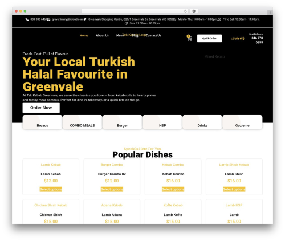The width and height of the screenshot is (285, 241).
Task: Click Select options under Burger Combo 02
Action: pos(112,189)
